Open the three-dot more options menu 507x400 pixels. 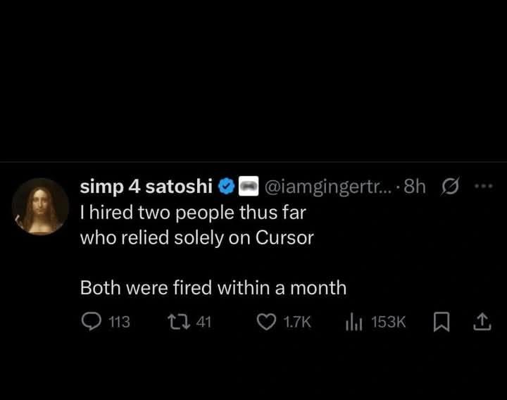pos(482,187)
